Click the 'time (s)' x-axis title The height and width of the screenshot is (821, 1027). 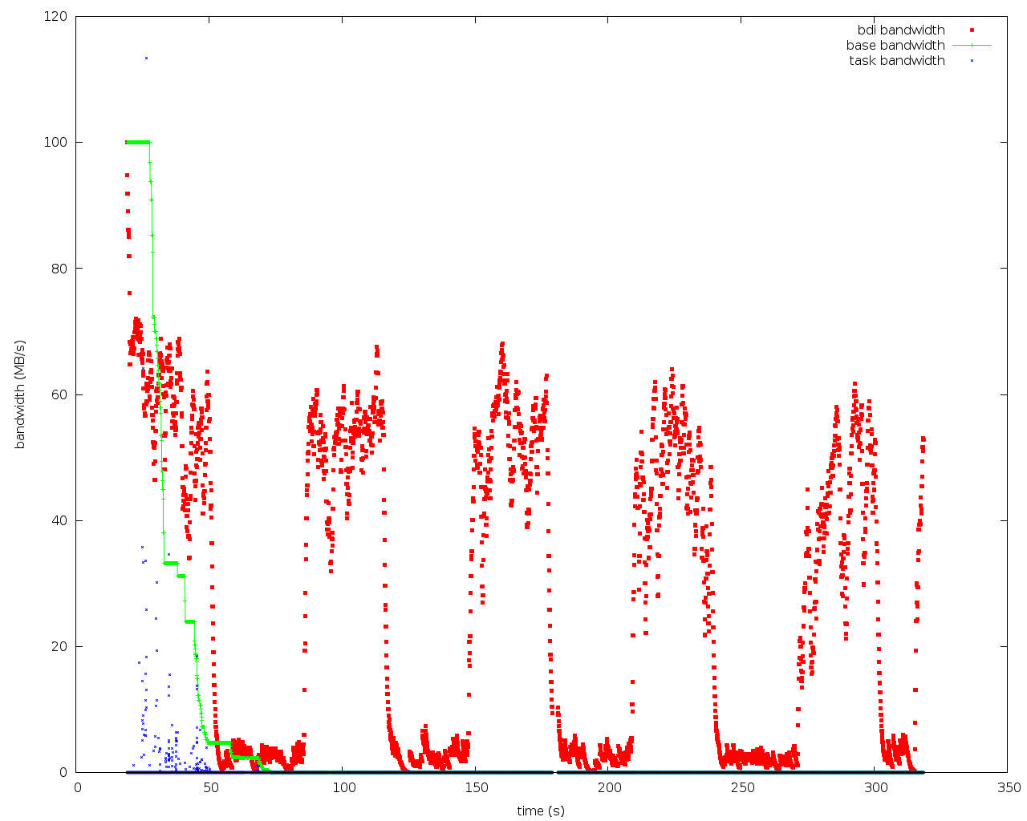coord(541,811)
